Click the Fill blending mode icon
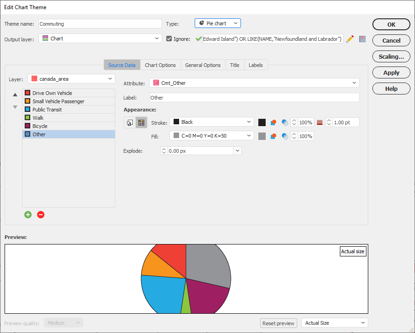415x333 pixels. point(285,136)
